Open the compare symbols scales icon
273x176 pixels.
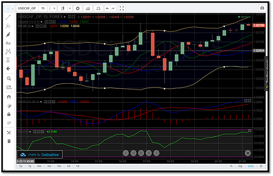[98, 8]
